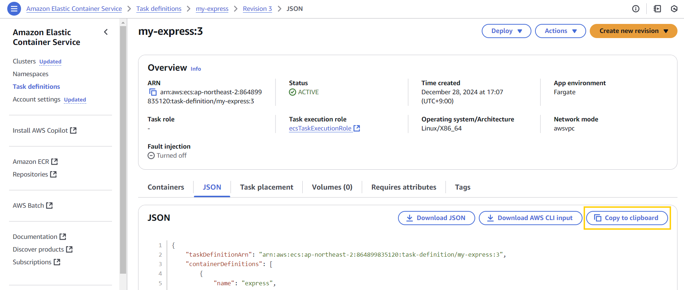Click the external link icon next to Documentation
The image size is (684, 290).
click(x=63, y=237)
